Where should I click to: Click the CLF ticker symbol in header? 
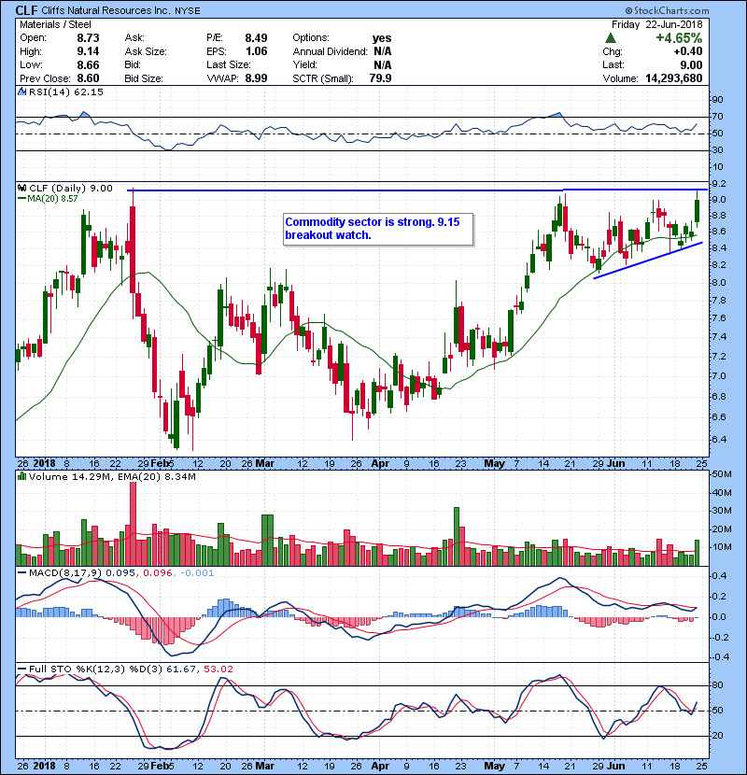coord(26,10)
